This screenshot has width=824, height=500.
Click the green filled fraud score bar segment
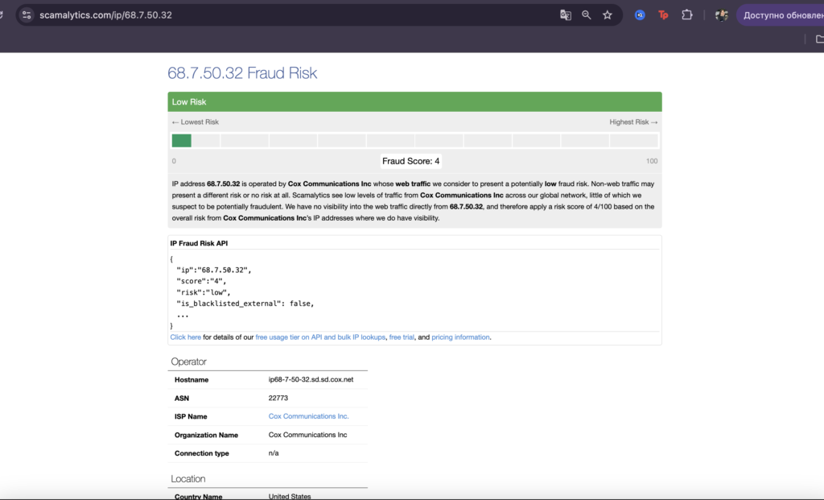[181, 140]
